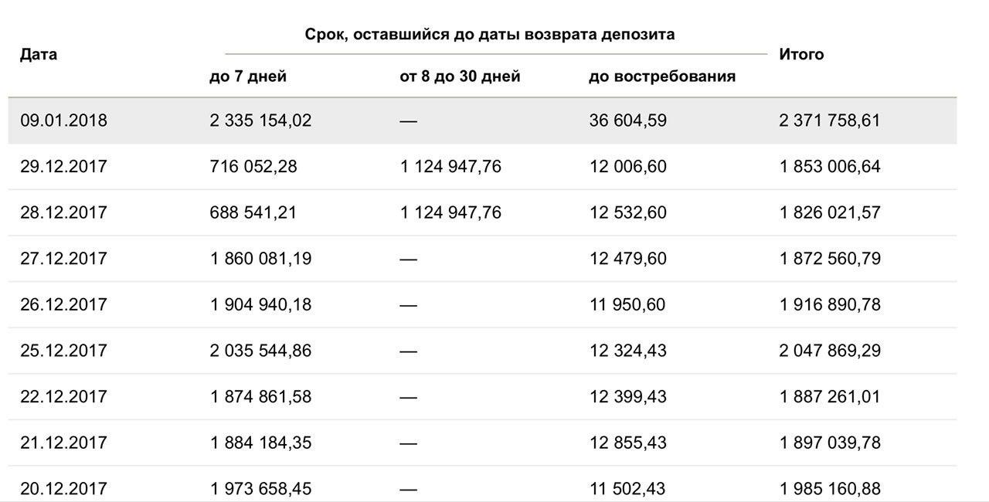Screen dimensions: 989x502
Task: Select the от 8 до 30 дней header
Action: tap(460, 76)
